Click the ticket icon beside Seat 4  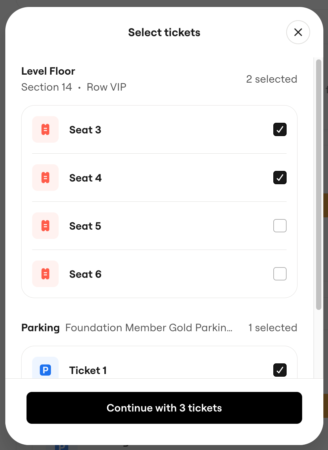tap(45, 178)
